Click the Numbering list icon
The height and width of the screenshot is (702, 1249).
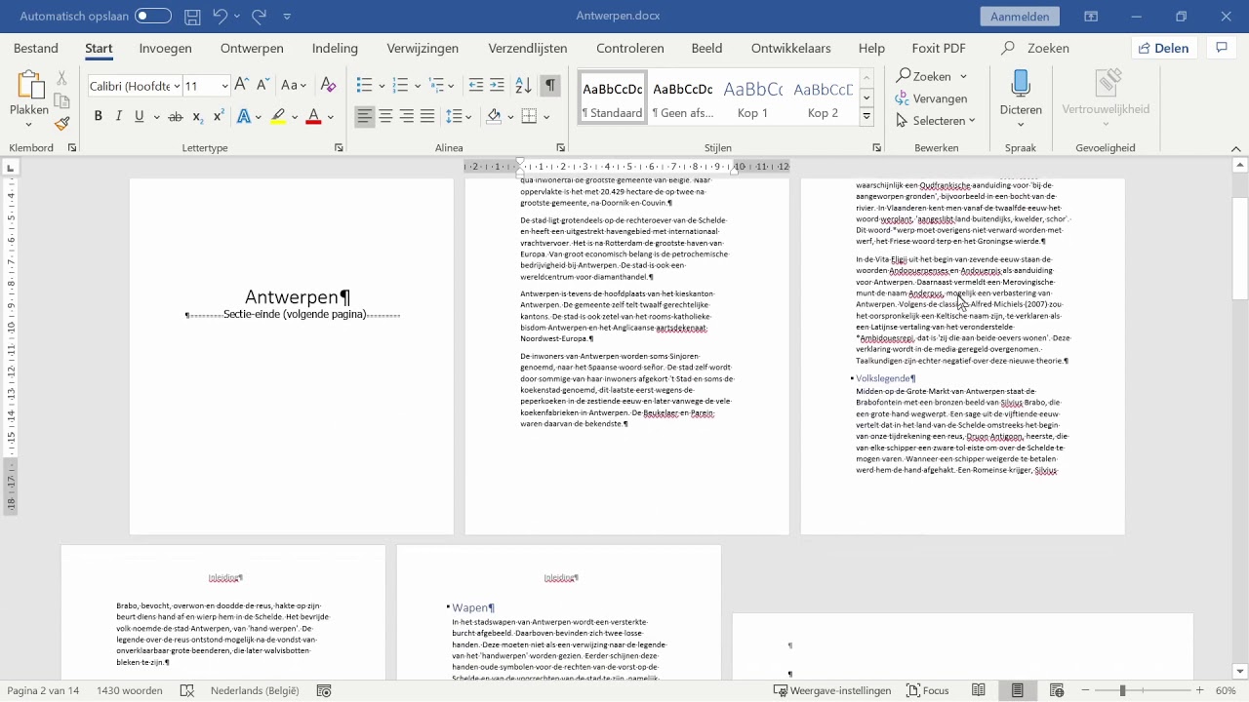click(400, 86)
